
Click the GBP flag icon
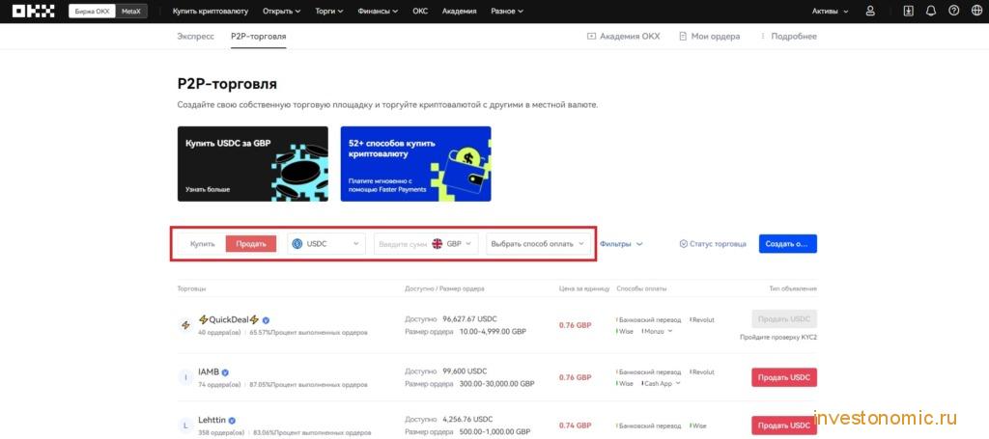(438, 244)
